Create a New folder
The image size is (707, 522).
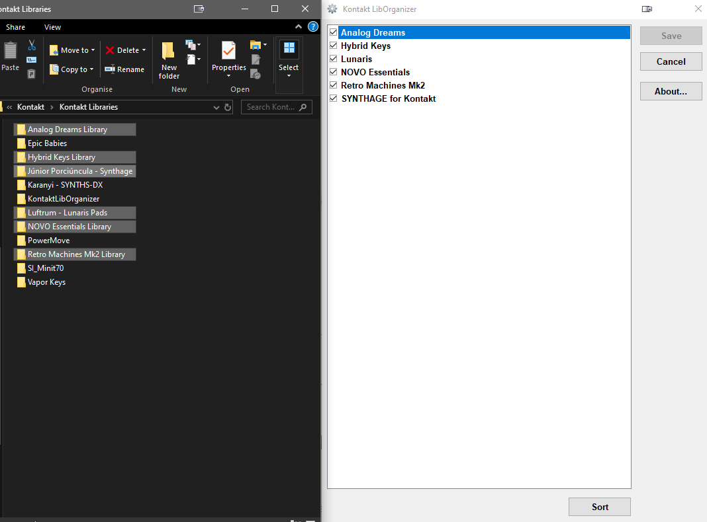pos(169,61)
